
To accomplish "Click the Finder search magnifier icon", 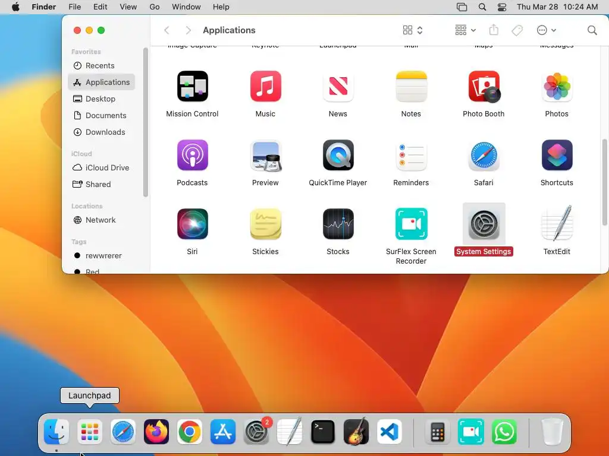I will coord(592,30).
